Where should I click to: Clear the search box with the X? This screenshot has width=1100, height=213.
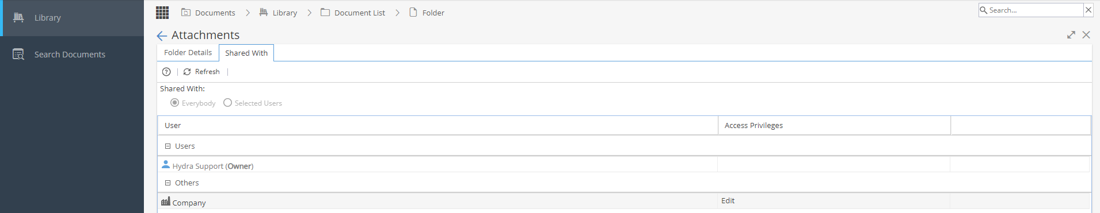coord(1088,10)
